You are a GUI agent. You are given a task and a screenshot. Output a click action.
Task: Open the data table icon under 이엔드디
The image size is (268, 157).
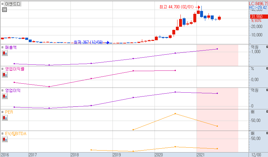(x=5, y=10)
